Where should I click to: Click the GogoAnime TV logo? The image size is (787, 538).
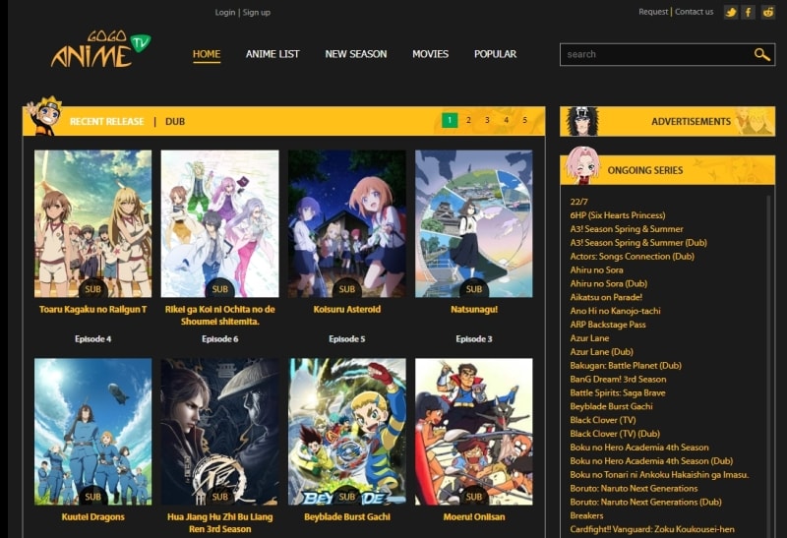[x=99, y=51]
